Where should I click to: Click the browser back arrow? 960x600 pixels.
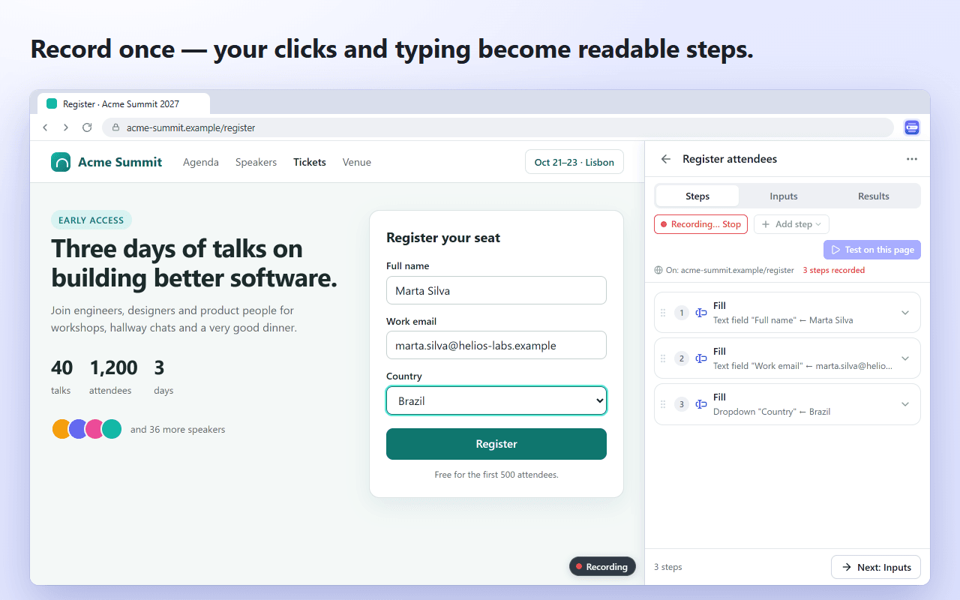(x=45, y=127)
